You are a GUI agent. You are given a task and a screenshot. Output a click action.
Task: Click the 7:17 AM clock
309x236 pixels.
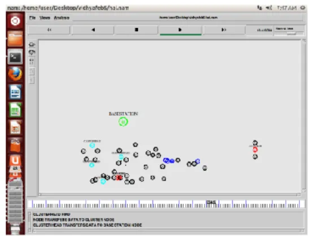pos(286,8)
